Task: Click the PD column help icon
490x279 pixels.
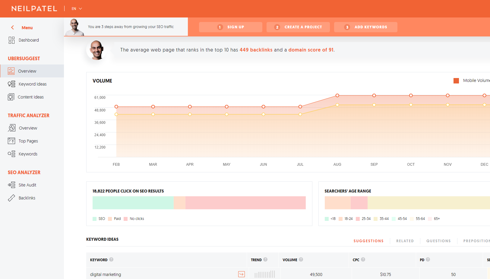Action: [x=428, y=259]
